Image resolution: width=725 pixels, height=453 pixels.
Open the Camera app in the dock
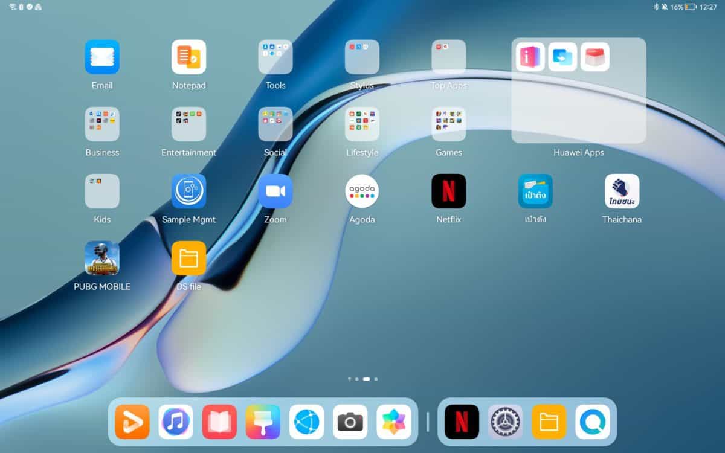tap(350, 422)
